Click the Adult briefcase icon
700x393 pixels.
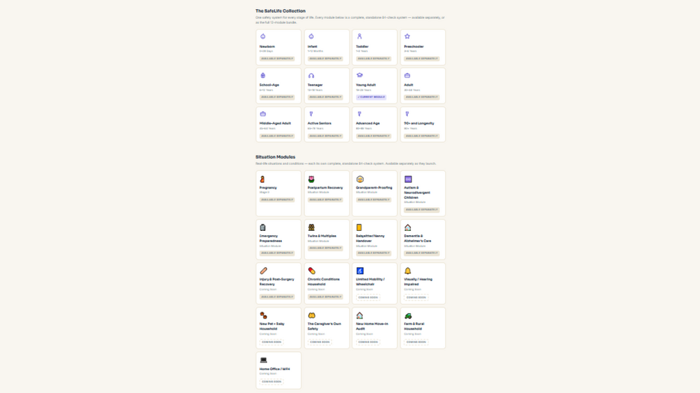407,75
